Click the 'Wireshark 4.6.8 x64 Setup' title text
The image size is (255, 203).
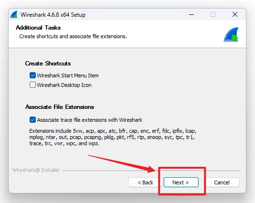pyautogui.click(x=53, y=15)
